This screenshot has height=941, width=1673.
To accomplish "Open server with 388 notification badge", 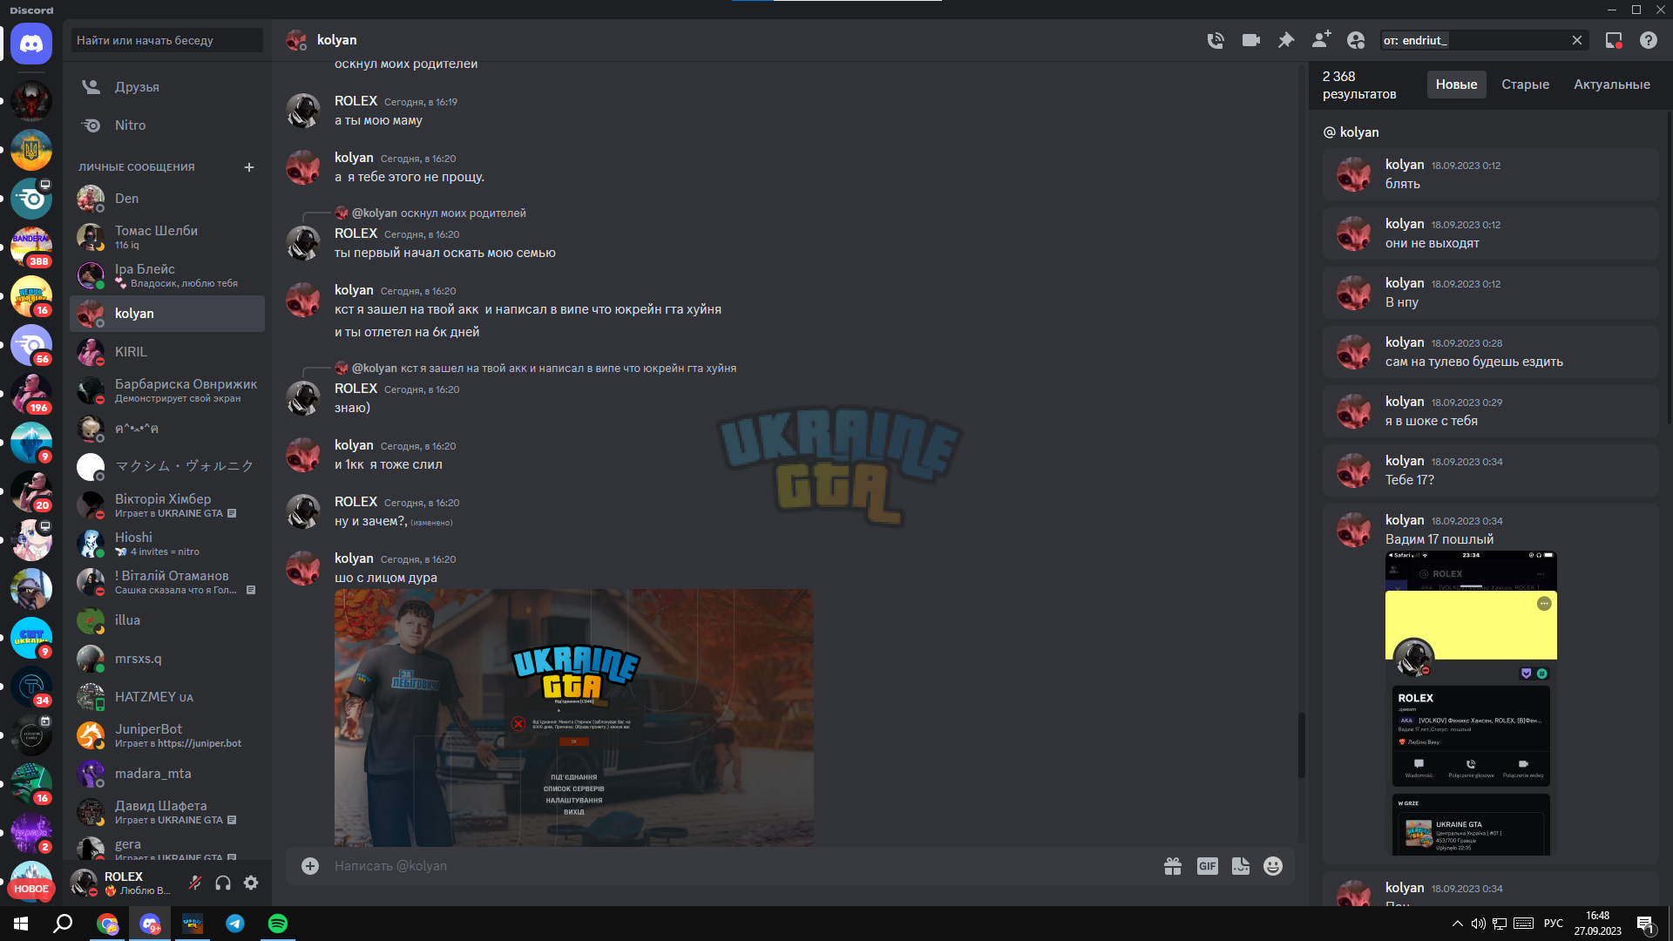I will pos(31,246).
